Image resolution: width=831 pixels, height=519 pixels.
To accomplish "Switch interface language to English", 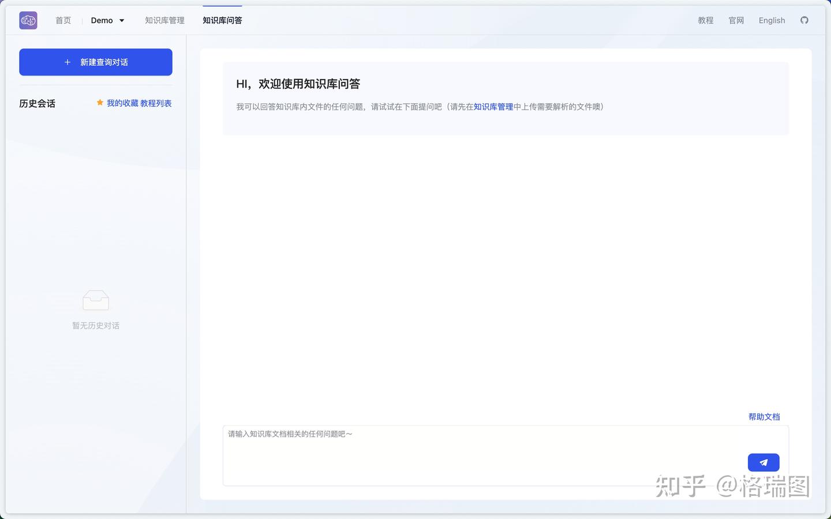I will [772, 20].
